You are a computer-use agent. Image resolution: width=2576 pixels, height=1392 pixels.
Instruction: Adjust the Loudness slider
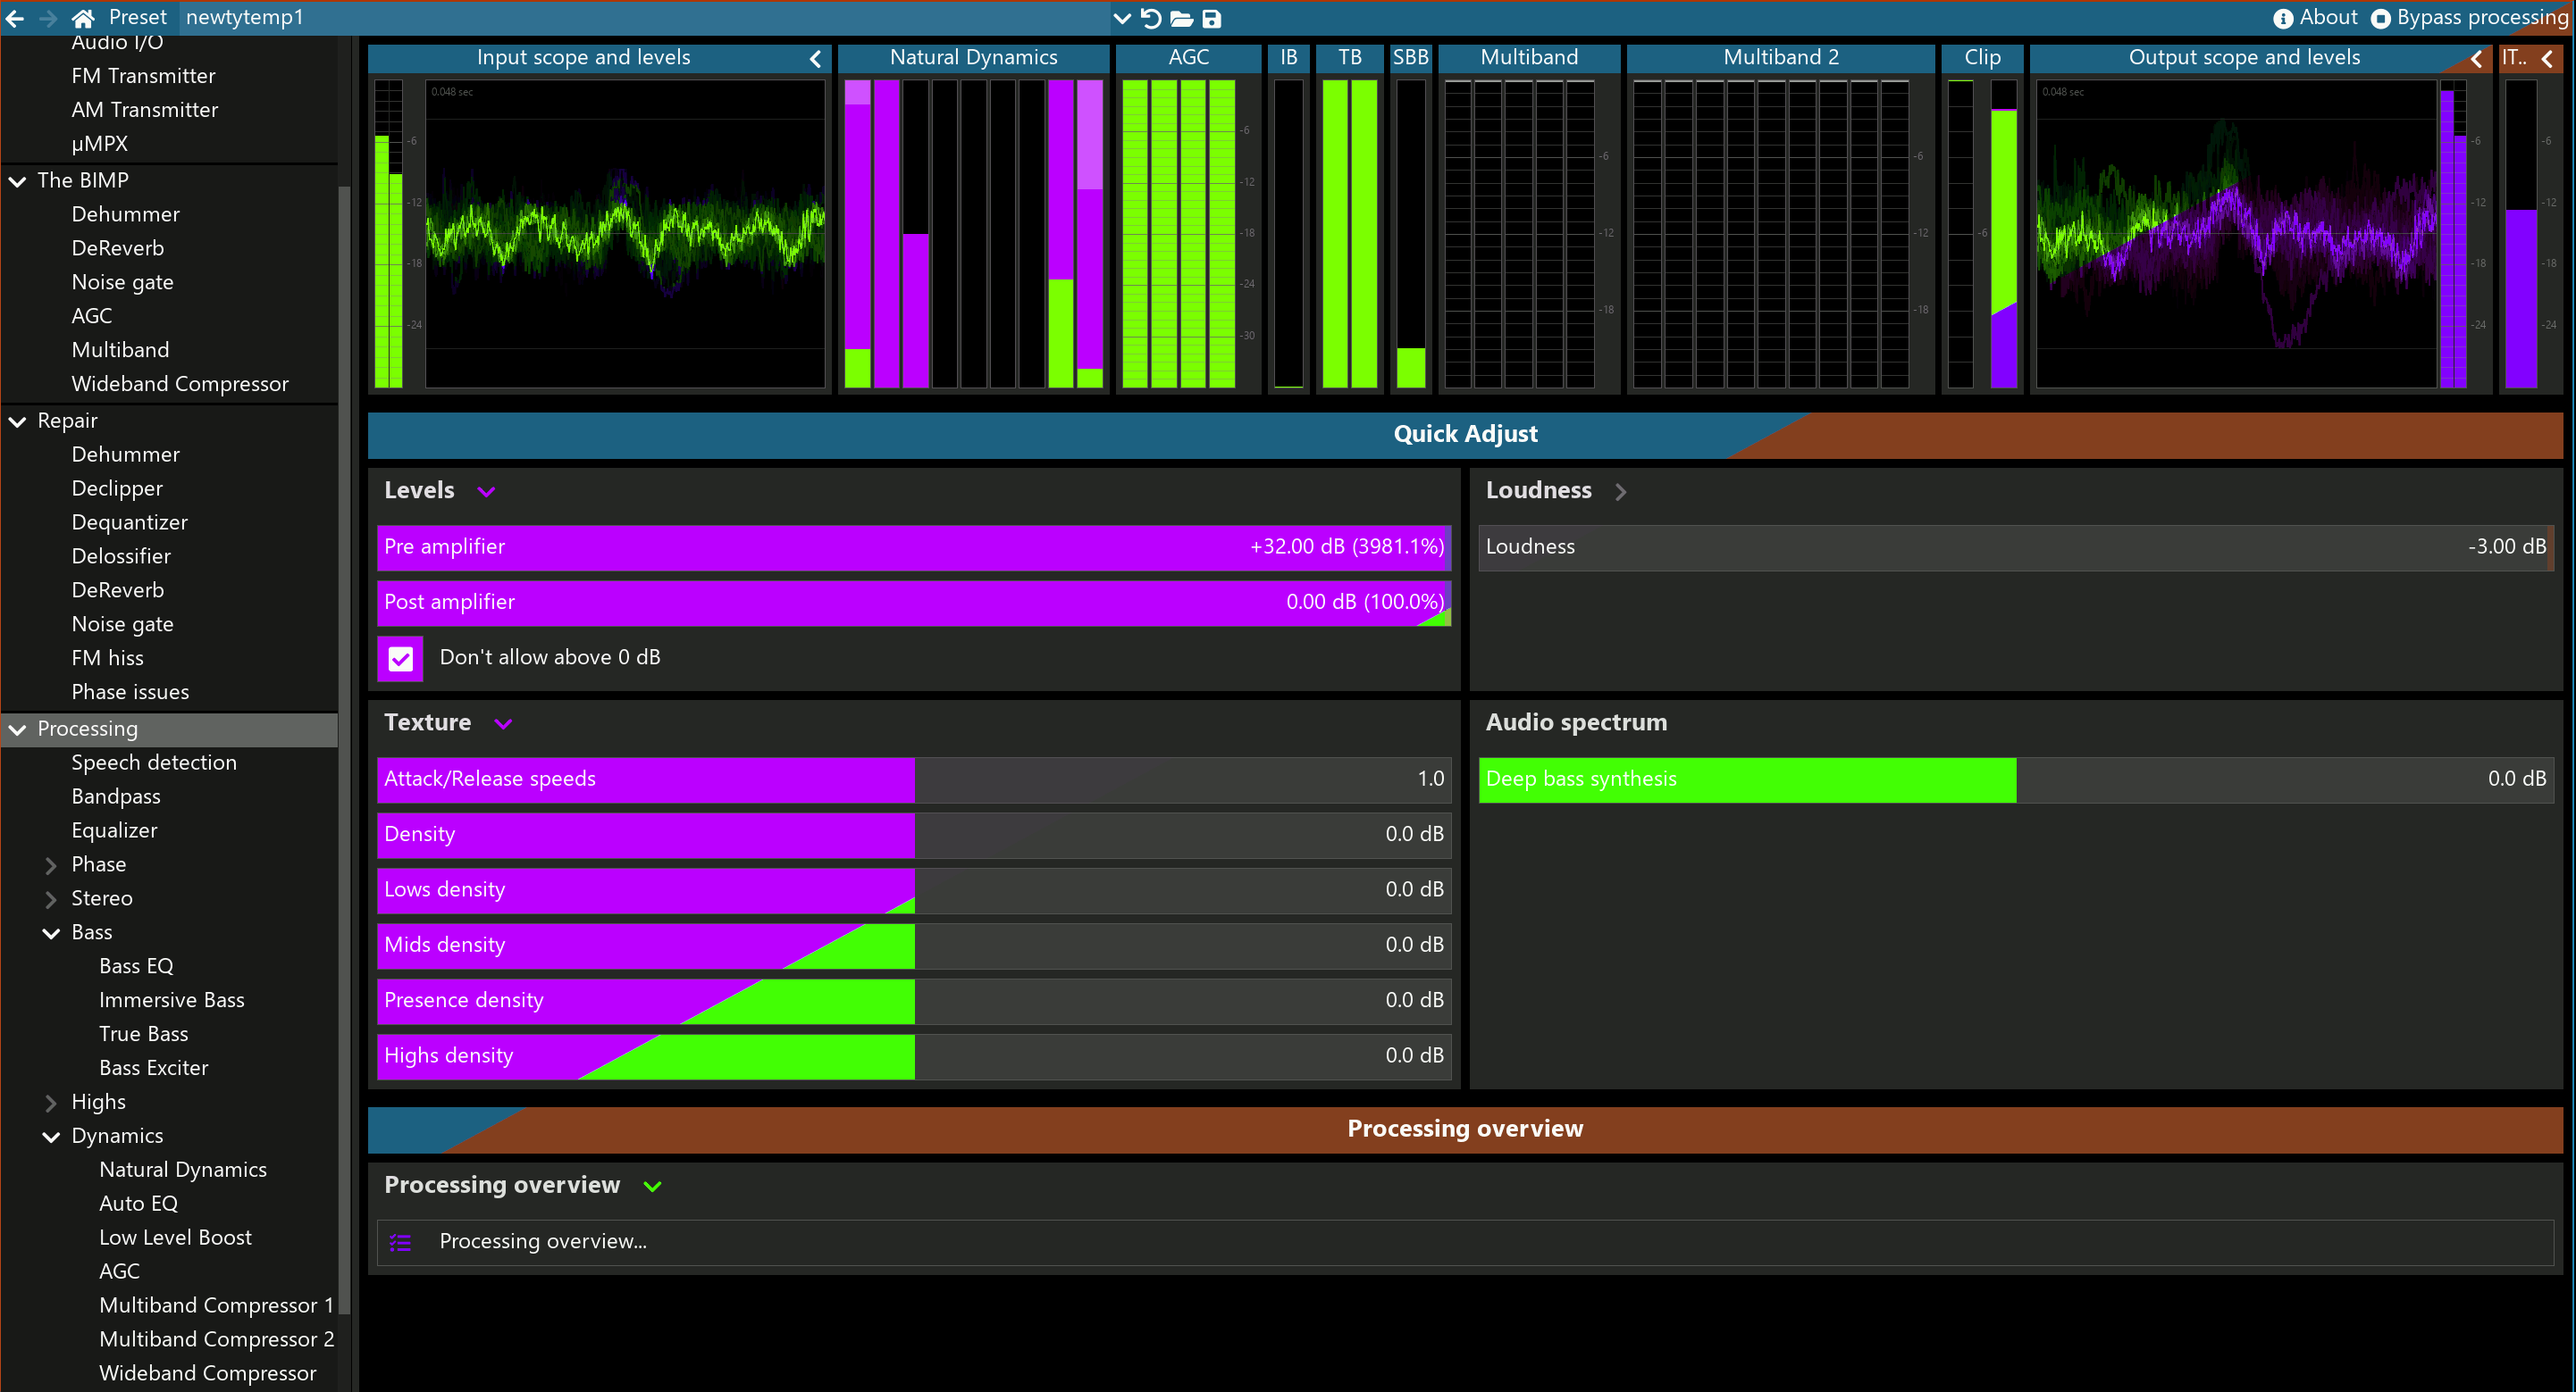[x=2015, y=547]
